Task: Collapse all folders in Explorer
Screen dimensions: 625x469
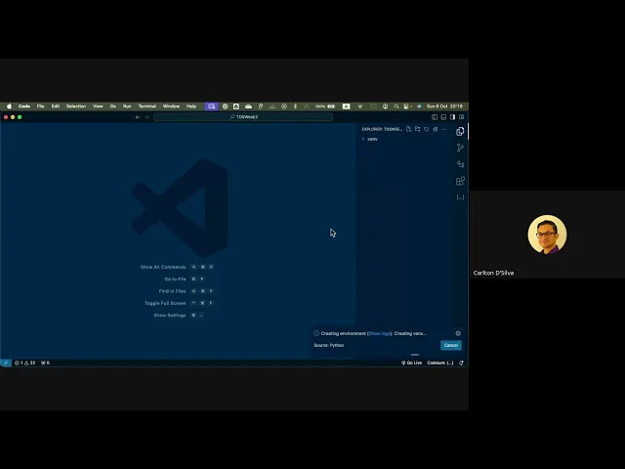Action: tap(436, 129)
